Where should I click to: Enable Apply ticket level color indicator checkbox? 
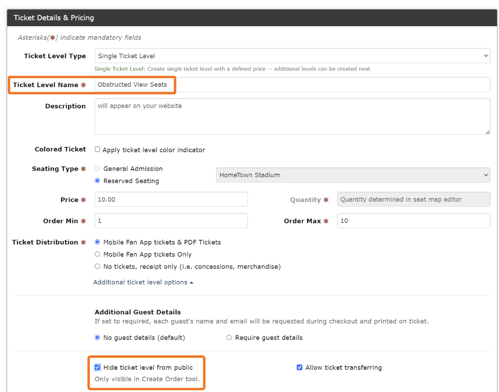pyautogui.click(x=98, y=150)
